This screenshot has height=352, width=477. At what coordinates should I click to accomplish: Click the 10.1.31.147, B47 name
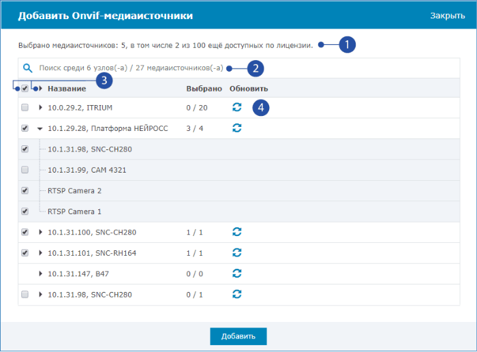pos(78,274)
